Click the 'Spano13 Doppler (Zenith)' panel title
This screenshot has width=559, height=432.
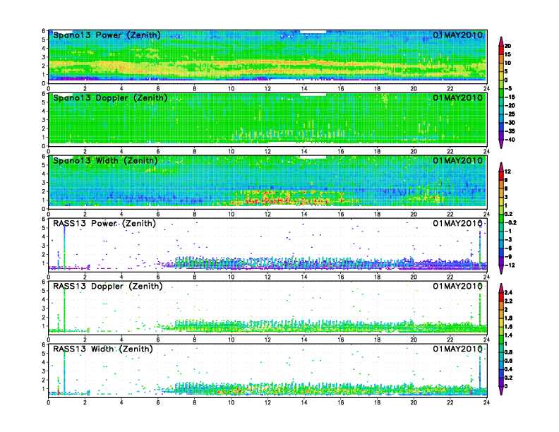tap(110, 98)
